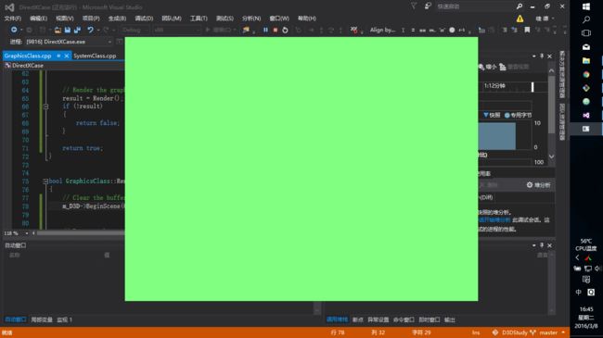Pin the GraphicsClass.cpp tab

(x=58, y=56)
